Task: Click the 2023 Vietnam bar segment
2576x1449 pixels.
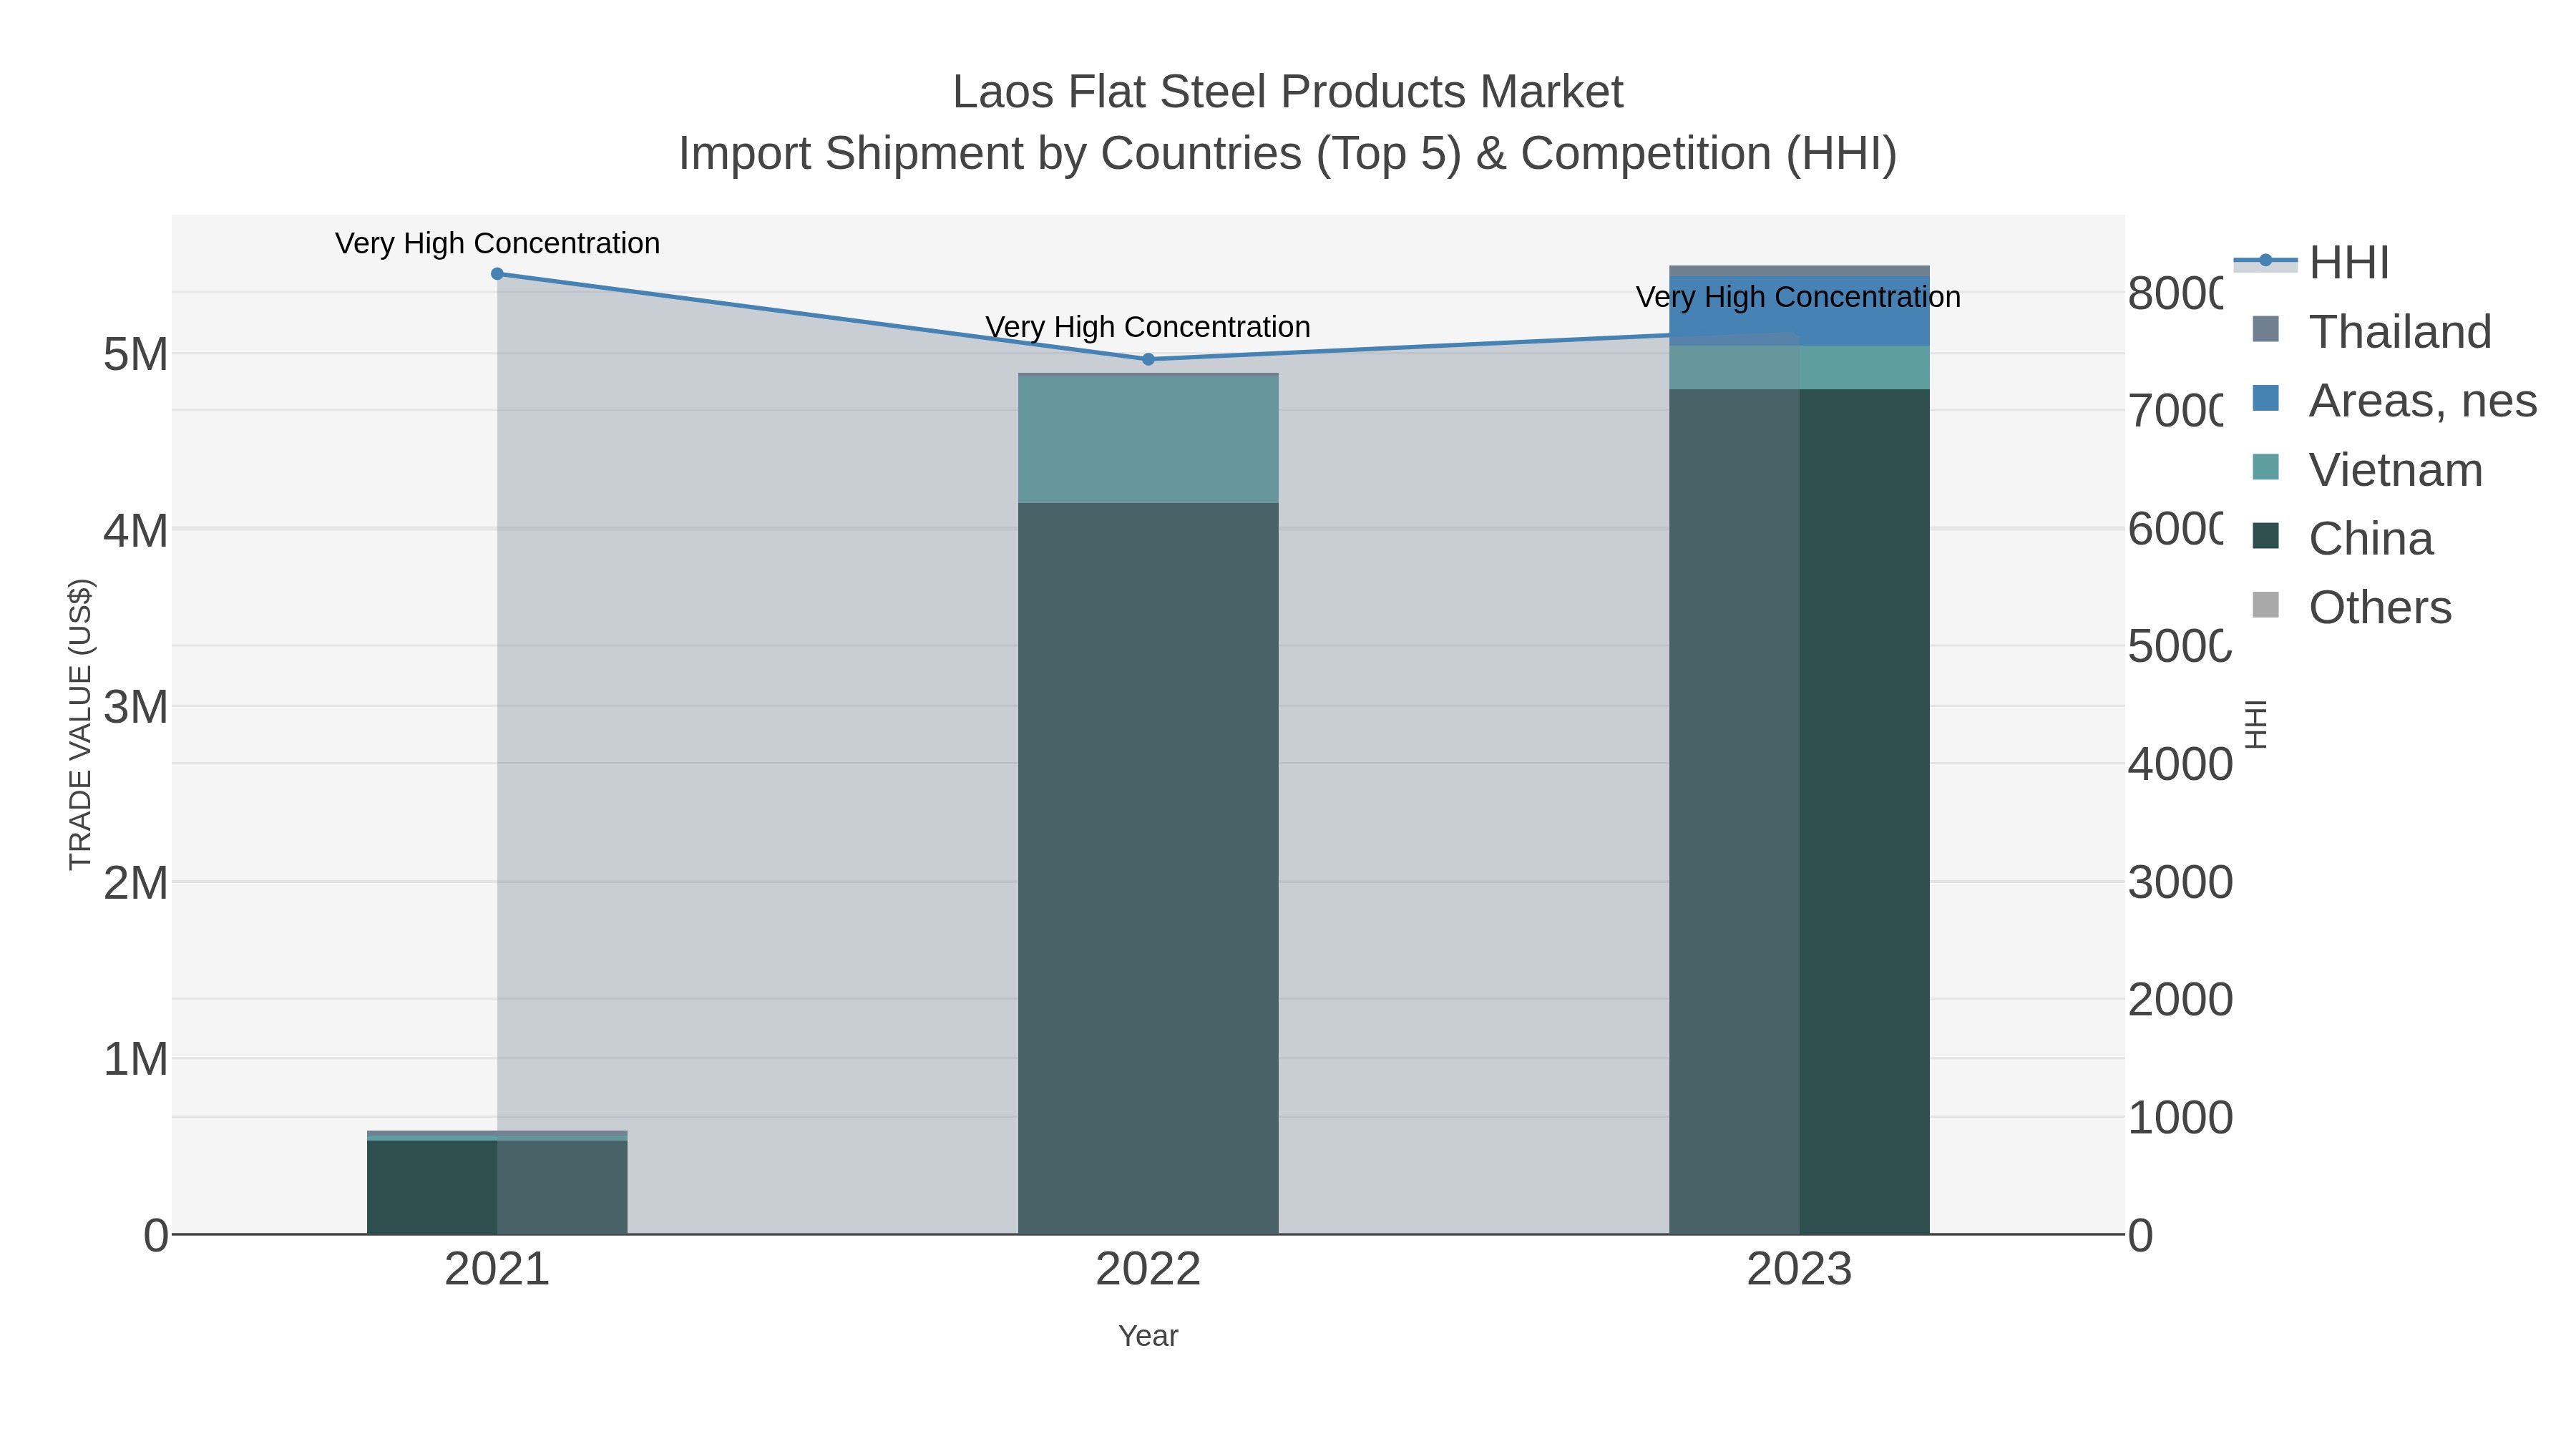Action: click(1799, 367)
